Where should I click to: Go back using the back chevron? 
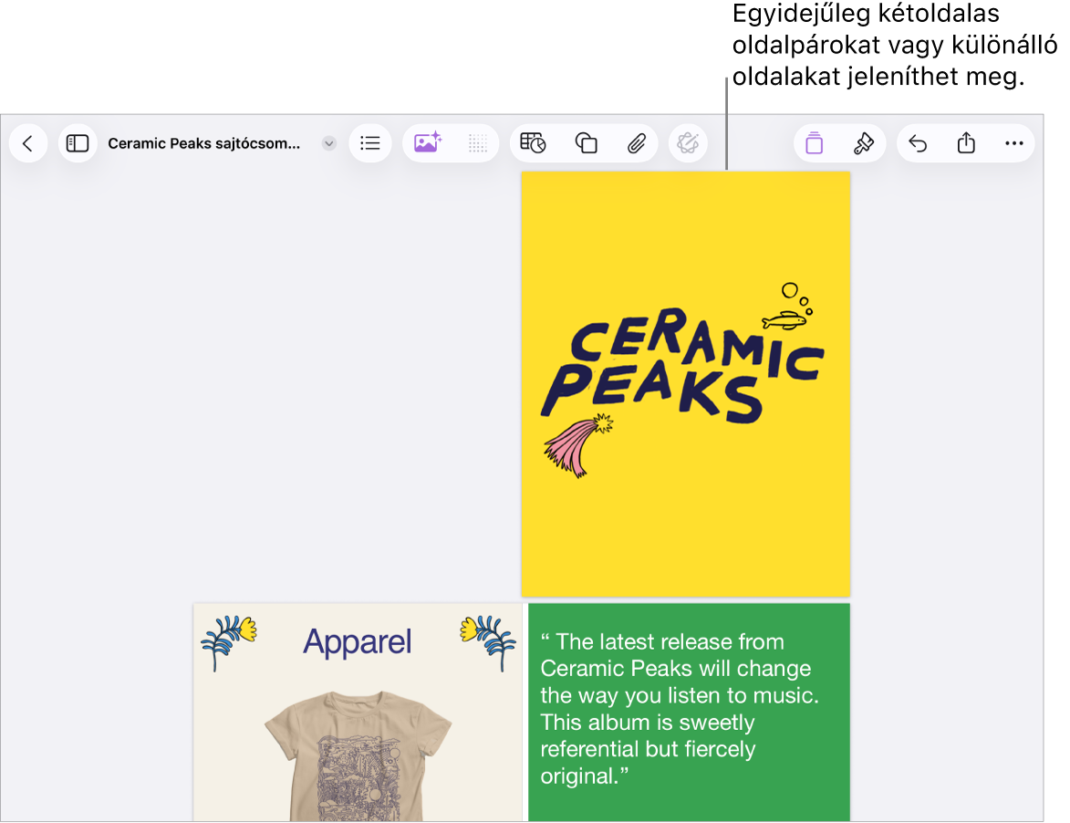point(28,143)
